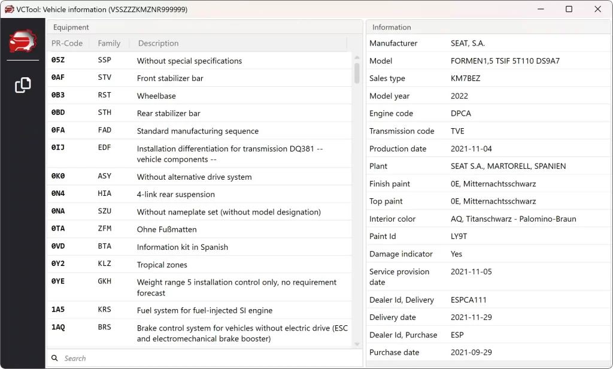Select the 0Y2 PR-code cell
Viewport: 613px width, 369px height.
[x=58, y=264]
